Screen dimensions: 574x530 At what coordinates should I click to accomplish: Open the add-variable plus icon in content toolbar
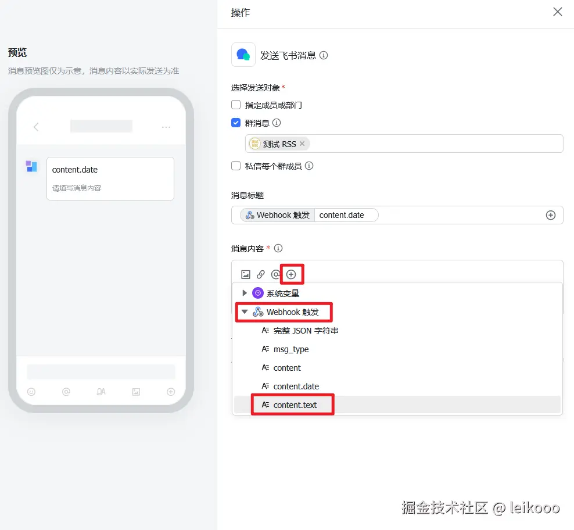[291, 274]
